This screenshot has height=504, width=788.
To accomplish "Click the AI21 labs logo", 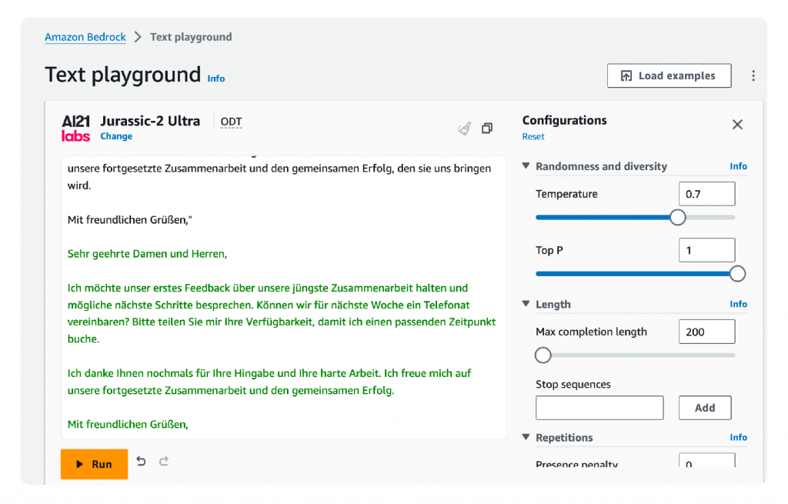I will coord(75,128).
